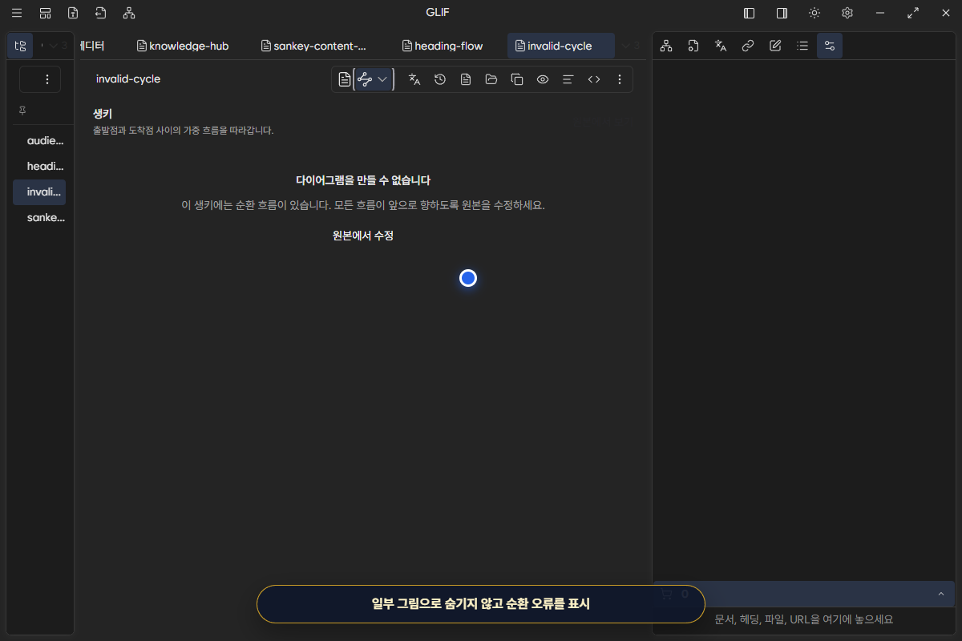
Task: Click the 다이어그램을 만들 수 없습니다 message
Action: (x=363, y=180)
